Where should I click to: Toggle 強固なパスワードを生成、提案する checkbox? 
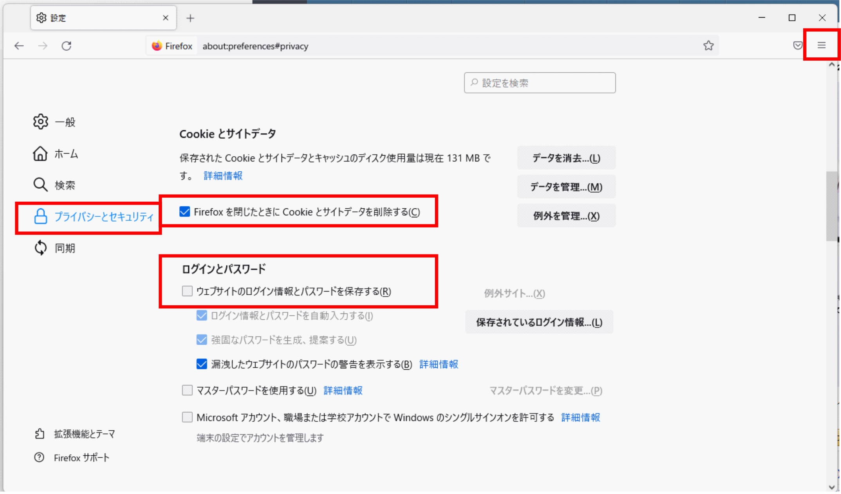(202, 340)
